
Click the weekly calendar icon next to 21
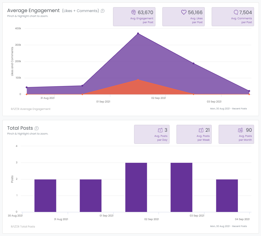(x=201, y=130)
